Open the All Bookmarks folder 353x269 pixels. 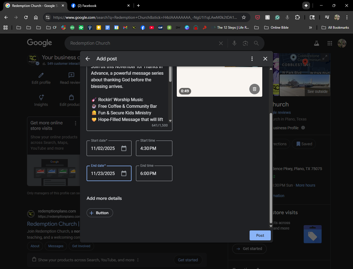click(335, 28)
